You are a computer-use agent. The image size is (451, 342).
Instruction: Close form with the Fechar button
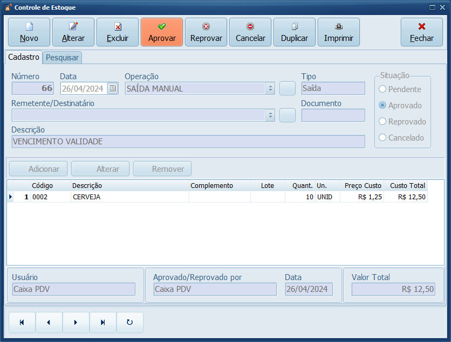[422, 32]
